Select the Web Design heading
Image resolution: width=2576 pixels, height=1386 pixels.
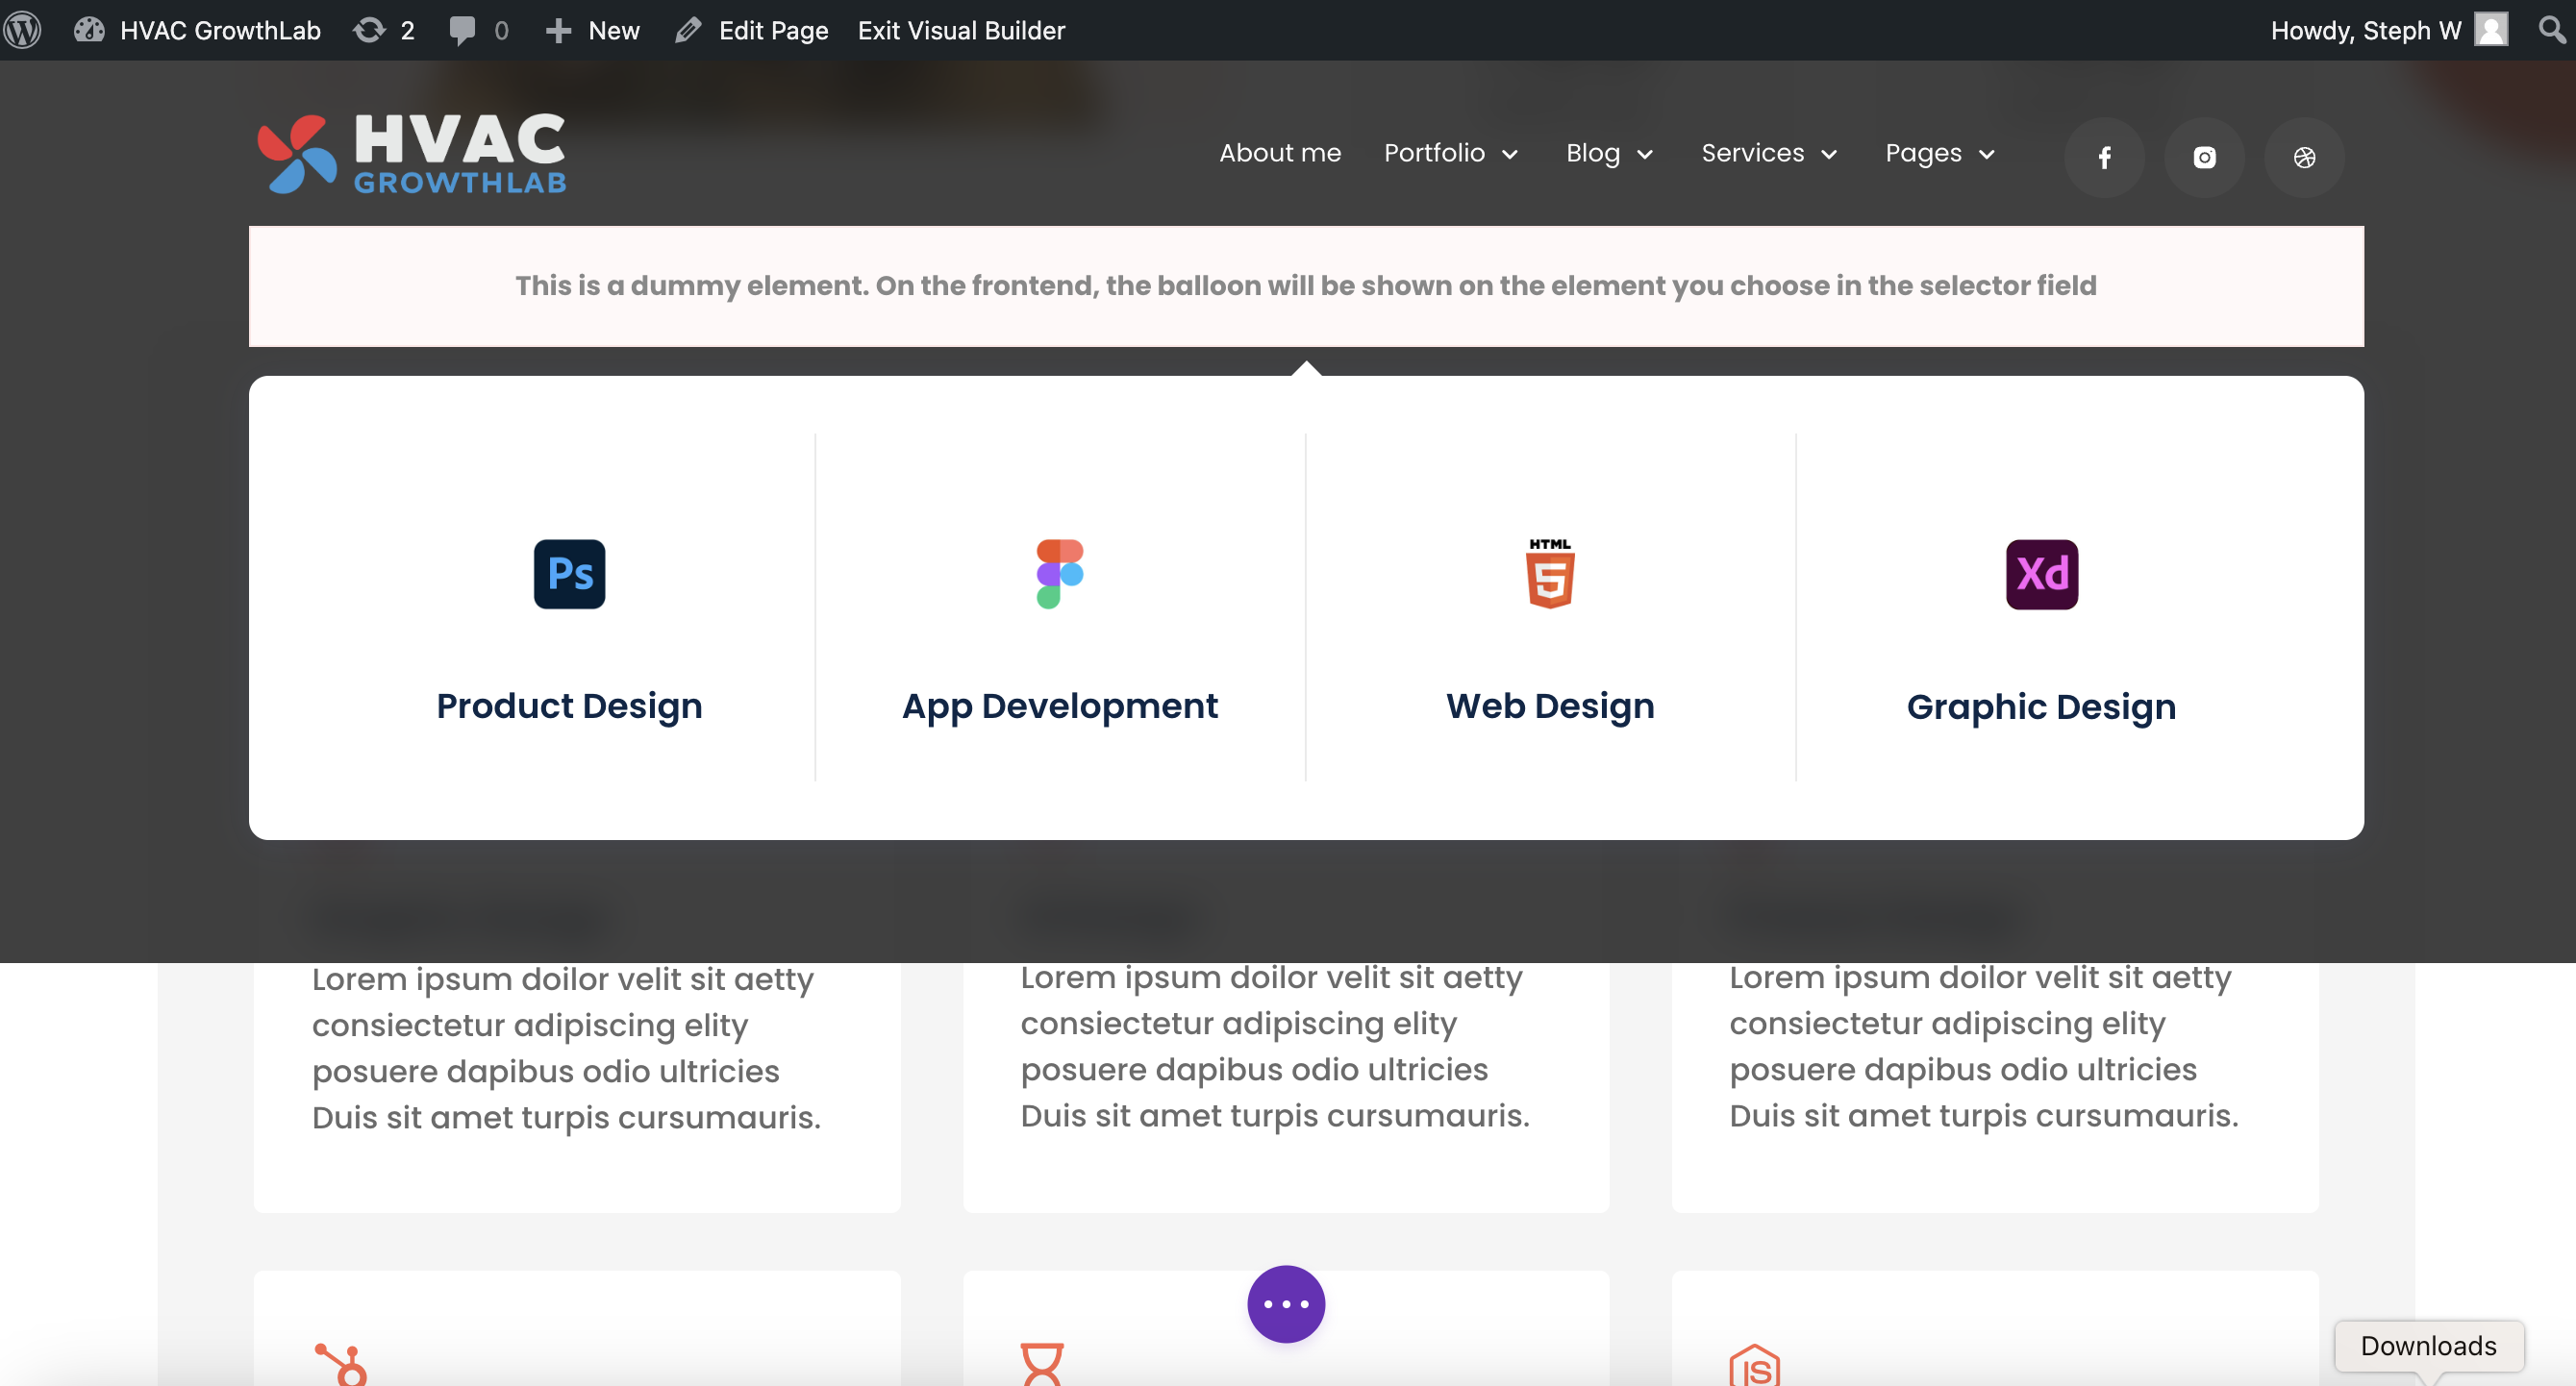pos(1550,705)
